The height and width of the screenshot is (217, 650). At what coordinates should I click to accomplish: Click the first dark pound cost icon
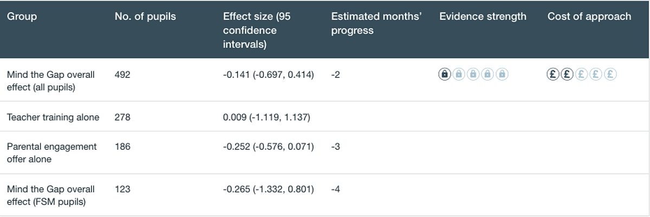552,75
